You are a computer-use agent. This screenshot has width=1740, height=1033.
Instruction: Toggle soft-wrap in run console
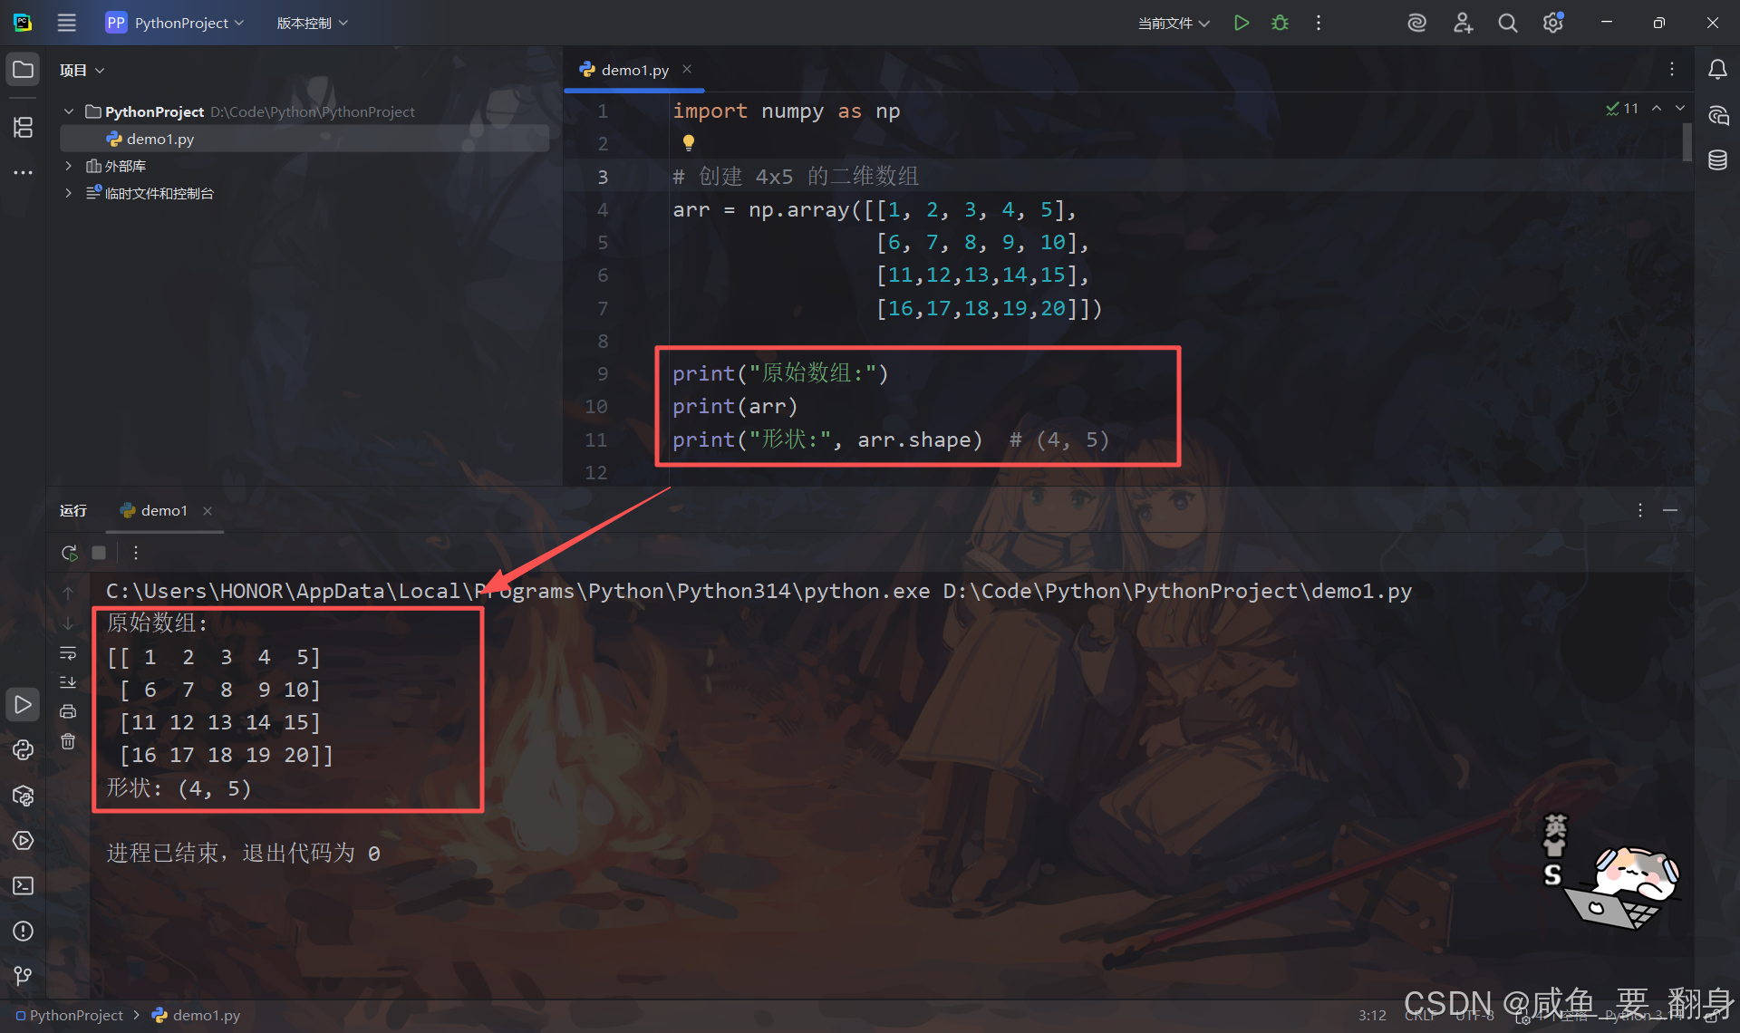pos(68,653)
